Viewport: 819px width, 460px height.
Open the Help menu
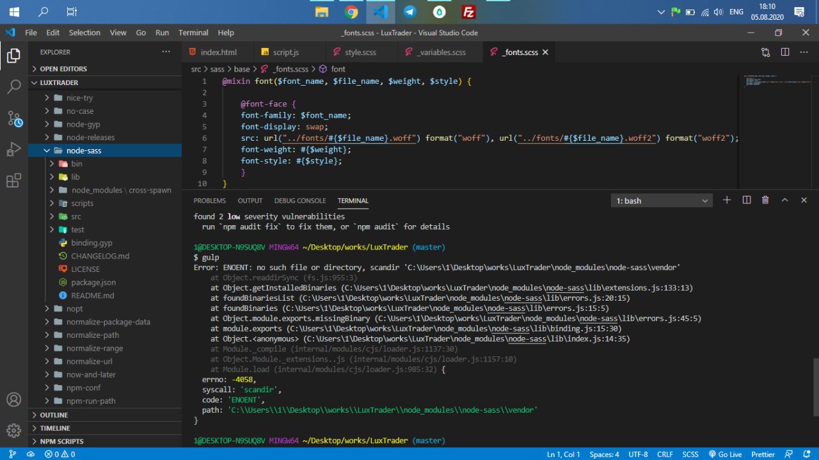[x=226, y=33]
